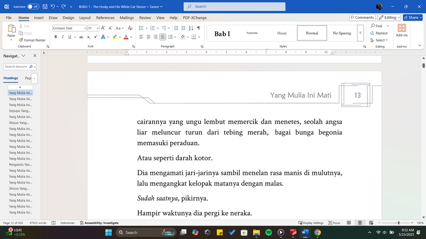Open the Select dropdown in Editing group

click(379, 40)
